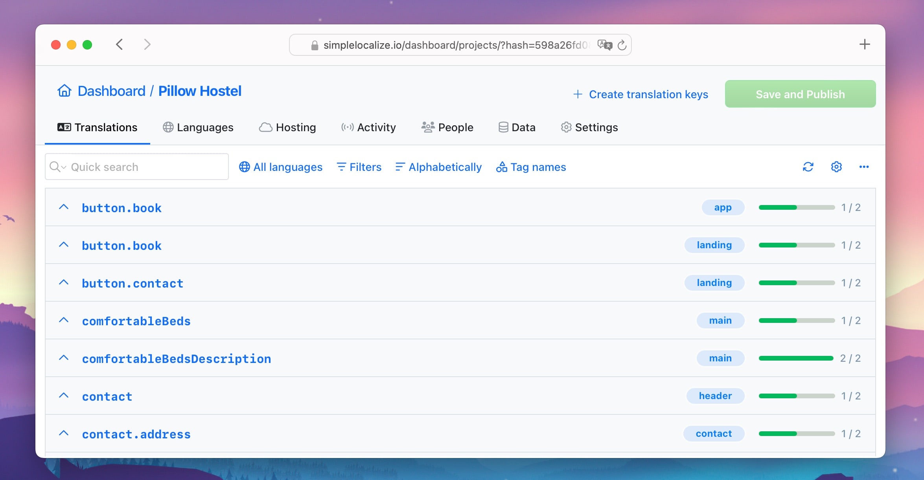Click the browser back arrow

(x=120, y=44)
